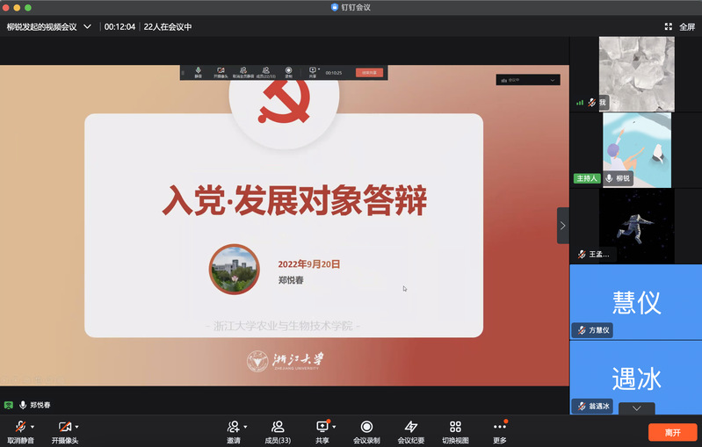Open the dropdown arrow beside 取消静音
Image resolution: width=702 pixels, height=447 pixels.
pyautogui.click(x=33, y=427)
